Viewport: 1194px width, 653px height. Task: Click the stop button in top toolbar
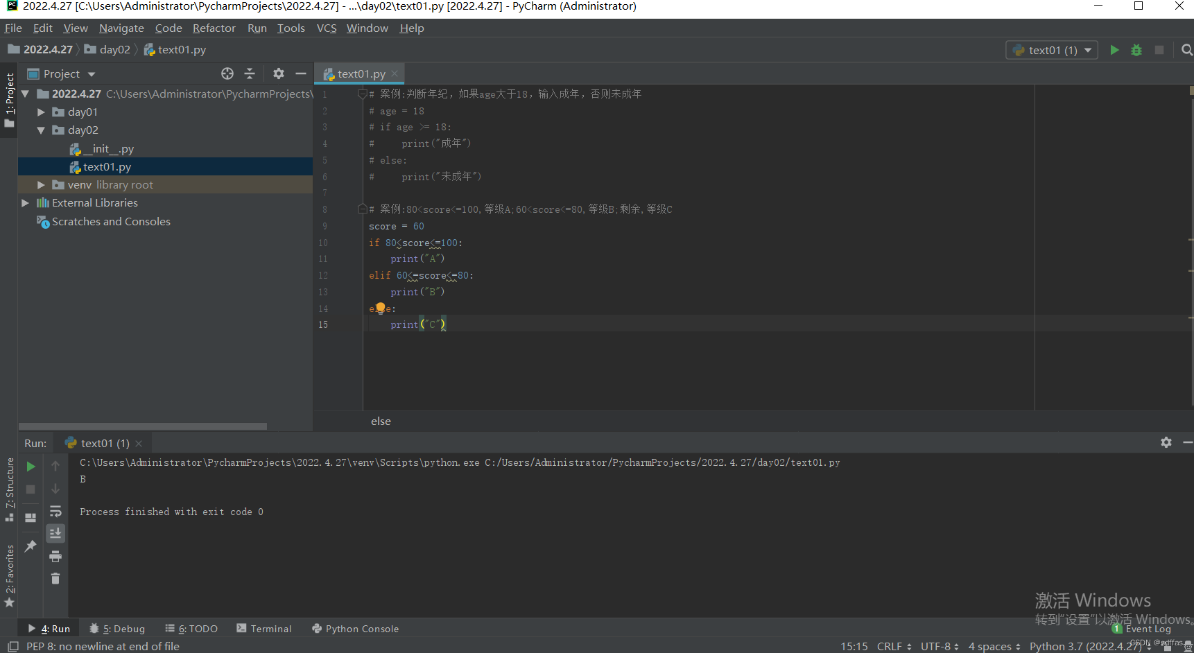pyautogui.click(x=1159, y=50)
